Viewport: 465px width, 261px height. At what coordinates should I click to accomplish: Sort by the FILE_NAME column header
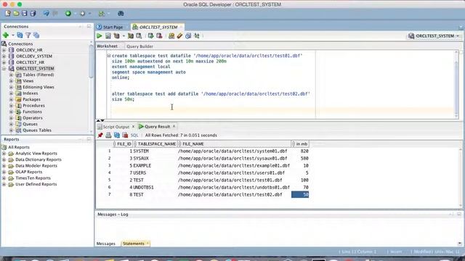234,144
